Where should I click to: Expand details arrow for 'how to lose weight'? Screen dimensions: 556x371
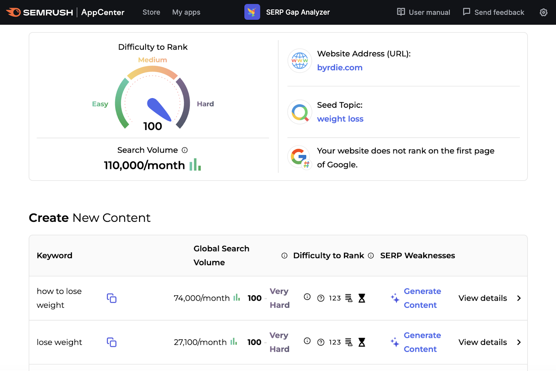point(519,298)
